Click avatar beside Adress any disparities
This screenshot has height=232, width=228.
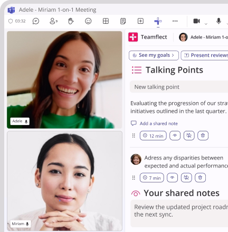click(x=136, y=159)
